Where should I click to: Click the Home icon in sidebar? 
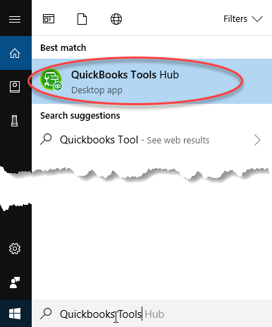point(15,53)
